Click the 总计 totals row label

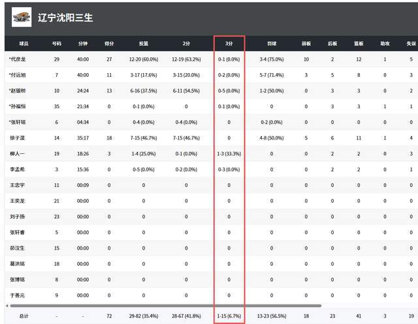point(24,316)
